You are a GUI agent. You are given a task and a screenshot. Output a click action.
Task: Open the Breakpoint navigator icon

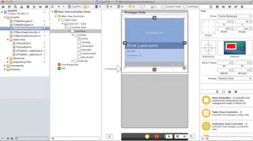coord(40,7)
